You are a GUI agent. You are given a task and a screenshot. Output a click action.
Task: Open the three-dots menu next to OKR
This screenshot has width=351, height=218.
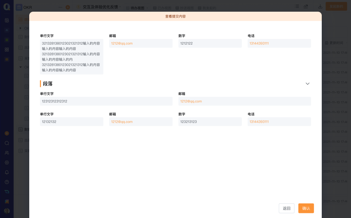pos(60,7)
